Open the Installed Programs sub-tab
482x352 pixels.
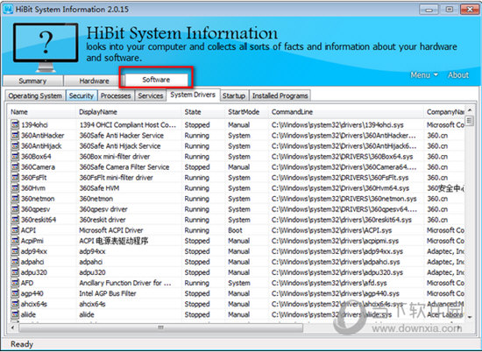pos(280,95)
